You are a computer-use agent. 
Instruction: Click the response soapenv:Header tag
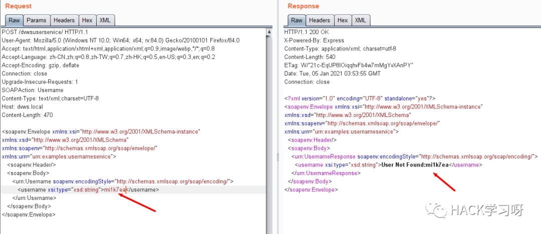313,140
